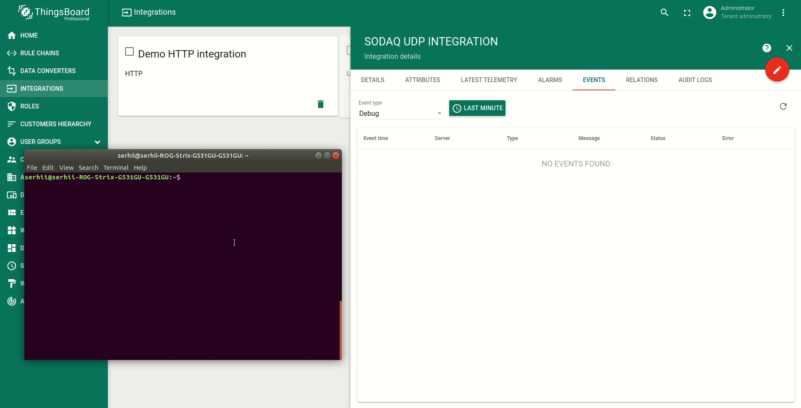The image size is (801, 408).
Task: Open the terminal's Edit menu
Action: (48, 168)
